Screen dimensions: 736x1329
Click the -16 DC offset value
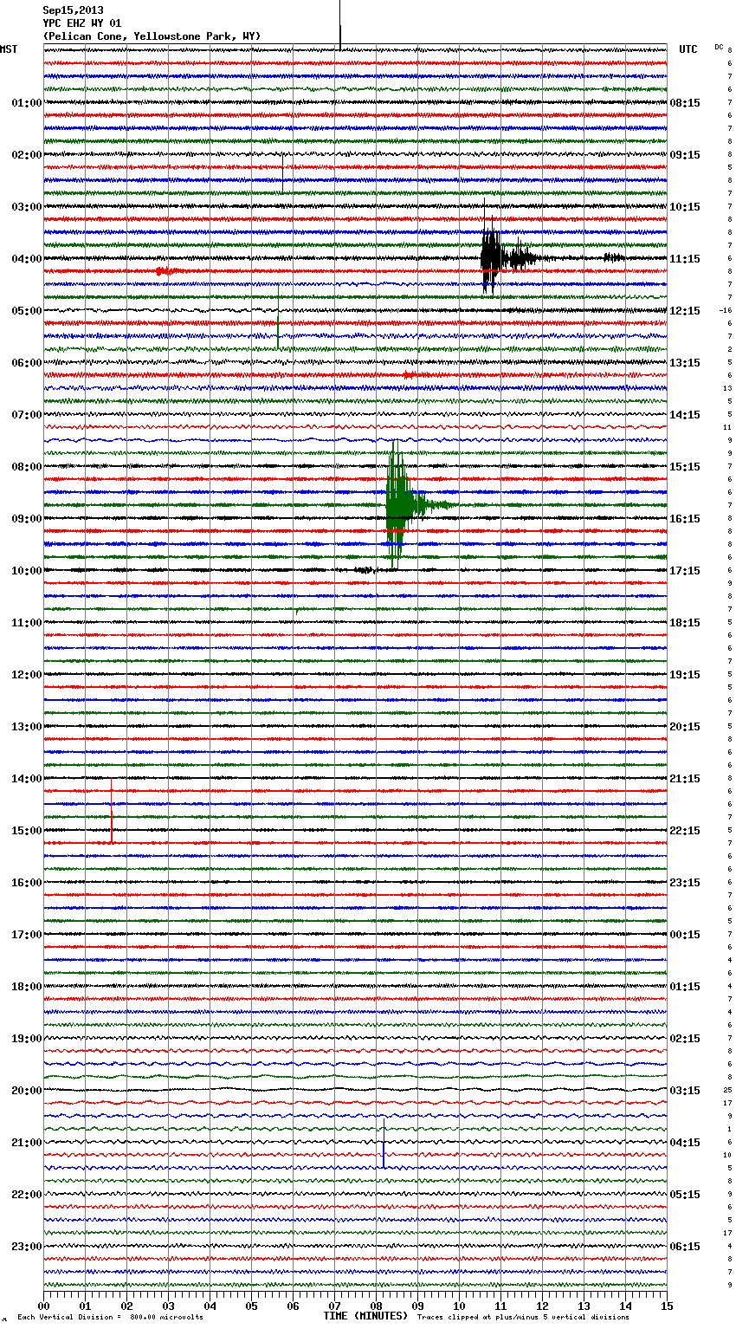click(726, 310)
